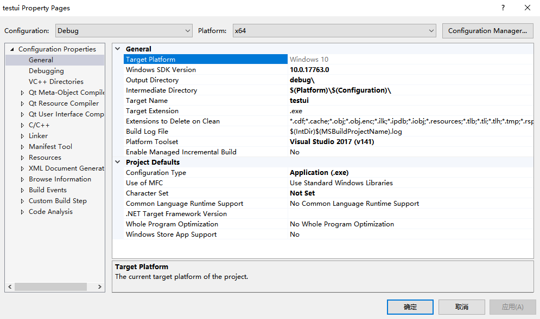The image size is (540, 319).
Task: Select the Debugging tree item
Action: [x=46, y=70]
